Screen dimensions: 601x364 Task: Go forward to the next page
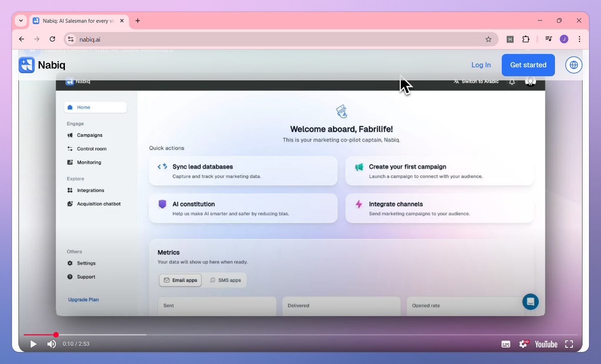click(x=37, y=39)
